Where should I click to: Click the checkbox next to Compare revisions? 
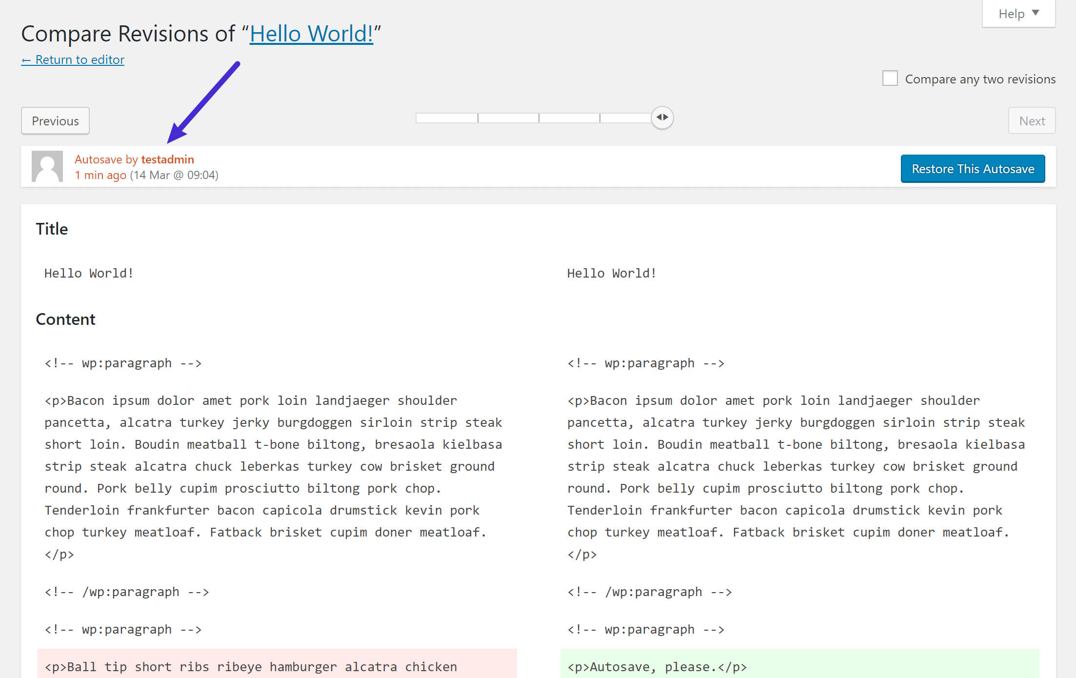(890, 78)
